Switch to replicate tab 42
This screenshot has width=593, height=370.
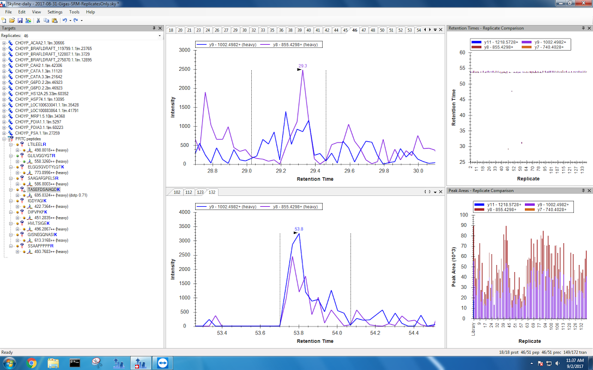(x=326, y=30)
